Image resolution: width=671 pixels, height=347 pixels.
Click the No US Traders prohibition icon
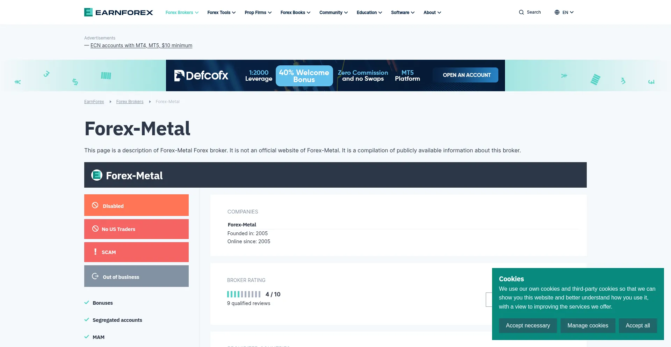[x=95, y=229]
